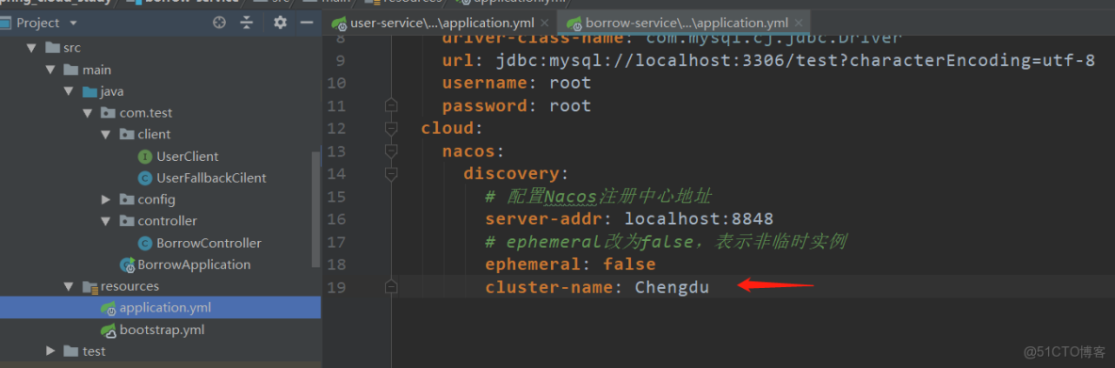This screenshot has height=368, width=1115.
Task: Click the resources folder icon
Action: coord(89,286)
